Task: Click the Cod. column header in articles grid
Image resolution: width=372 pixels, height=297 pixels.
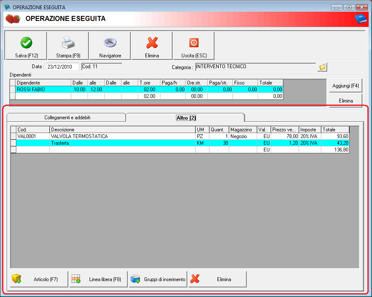Action: pos(33,130)
